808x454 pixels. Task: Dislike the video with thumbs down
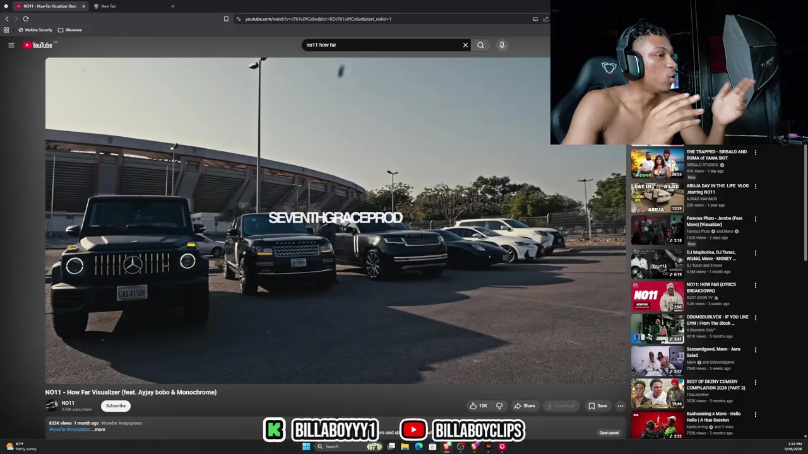(499, 406)
